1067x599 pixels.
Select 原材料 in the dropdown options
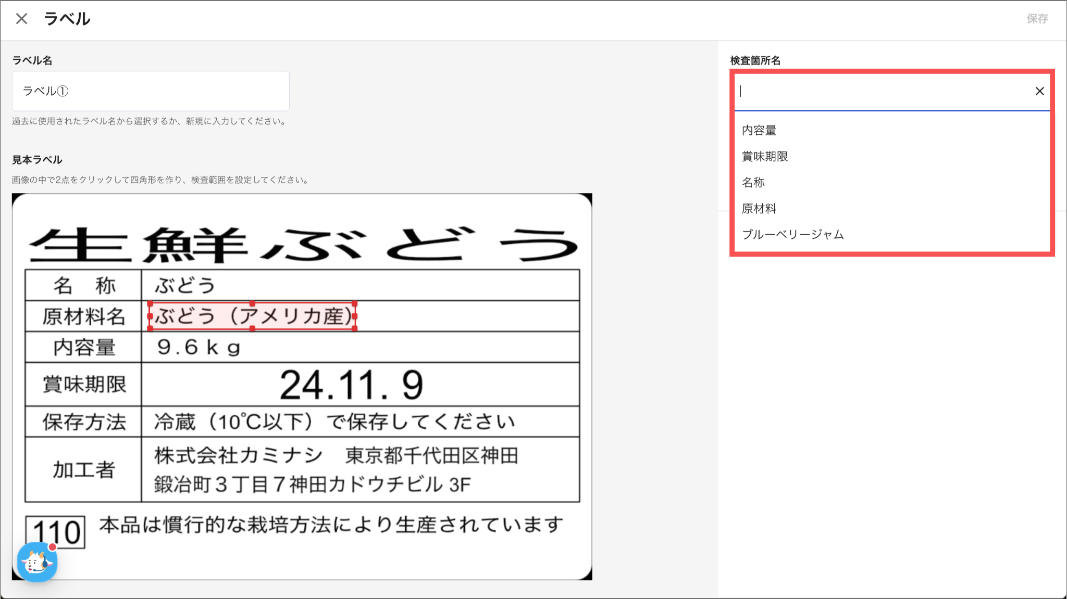pos(759,209)
